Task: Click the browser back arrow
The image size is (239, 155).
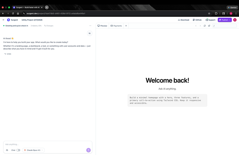Action: click(x=3, y=13)
